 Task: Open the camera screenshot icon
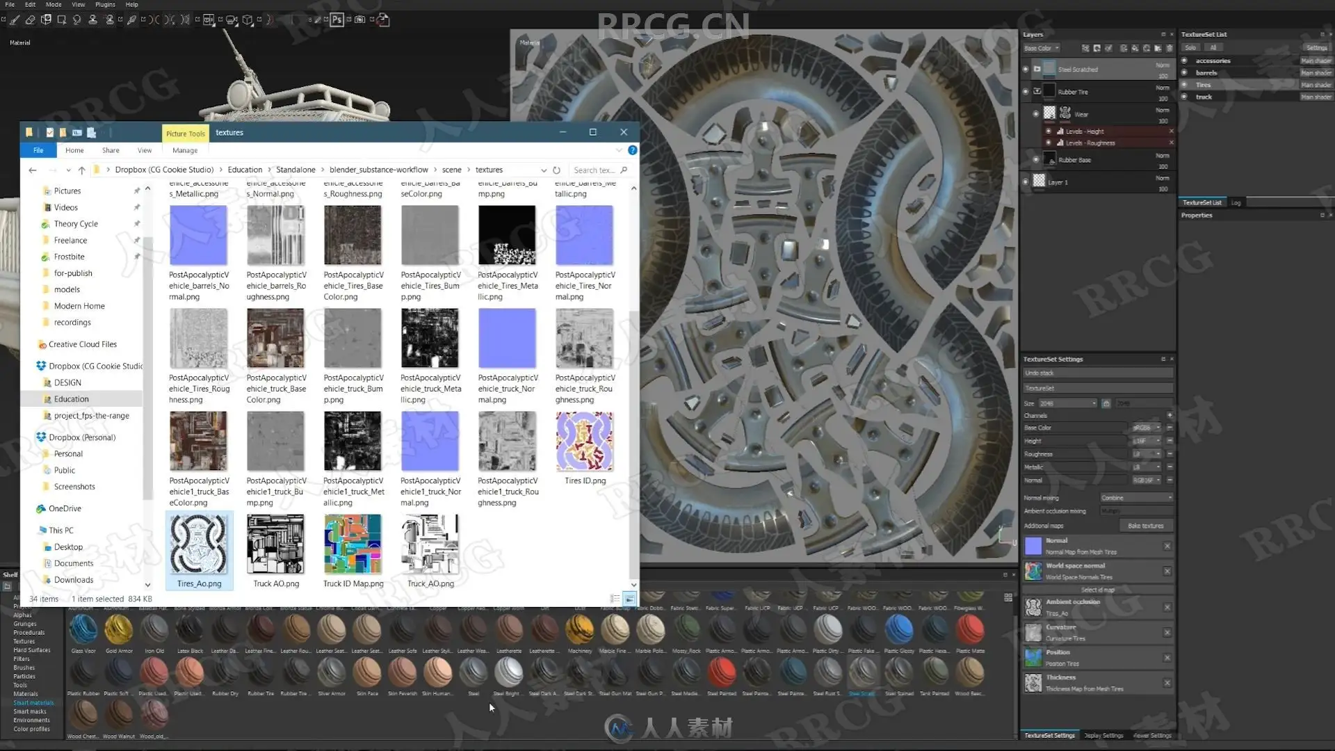[359, 19]
